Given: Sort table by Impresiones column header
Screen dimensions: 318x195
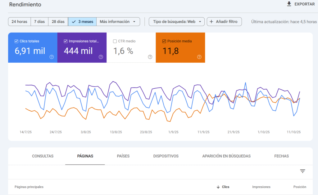Looking at the screenshot, I should pyautogui.click(x=261, y=187).
